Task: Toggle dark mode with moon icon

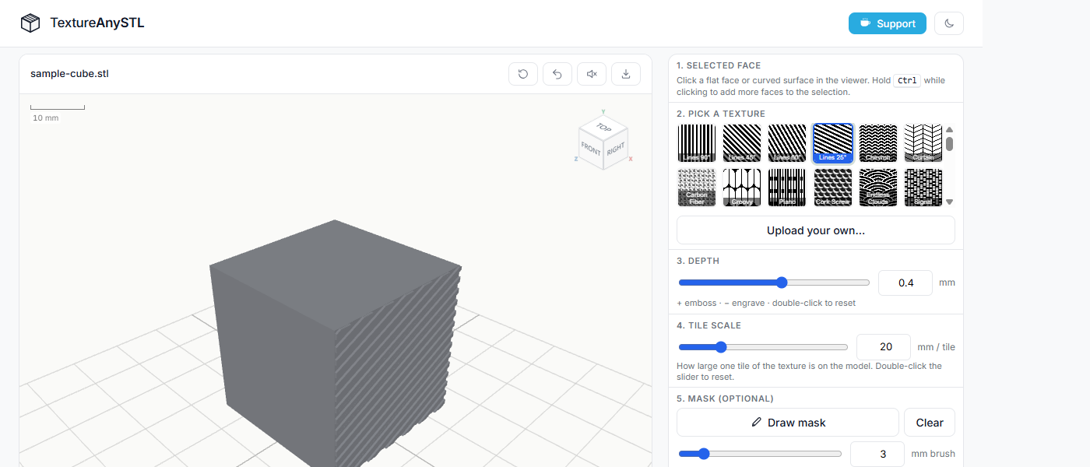Action: click(949, 23)
